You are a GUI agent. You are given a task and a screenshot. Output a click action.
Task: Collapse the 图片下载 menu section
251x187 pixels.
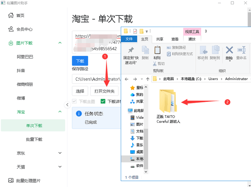(60, 43)
